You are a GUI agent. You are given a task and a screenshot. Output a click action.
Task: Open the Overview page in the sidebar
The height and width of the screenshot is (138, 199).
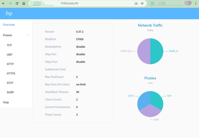[x=9, y=25]
